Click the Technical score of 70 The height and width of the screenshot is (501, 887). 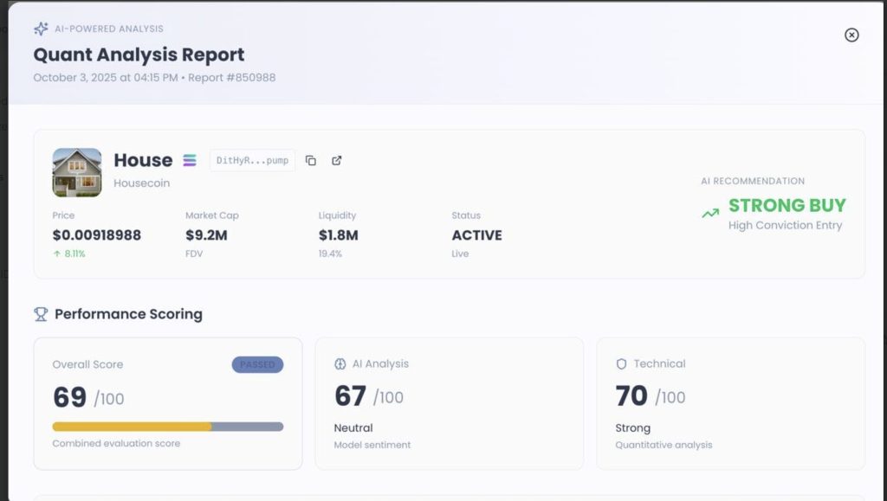pyautogui.click(x=631, y=396)
